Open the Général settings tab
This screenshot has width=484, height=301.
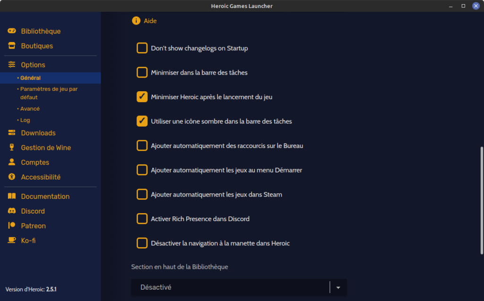pos(50,78)
